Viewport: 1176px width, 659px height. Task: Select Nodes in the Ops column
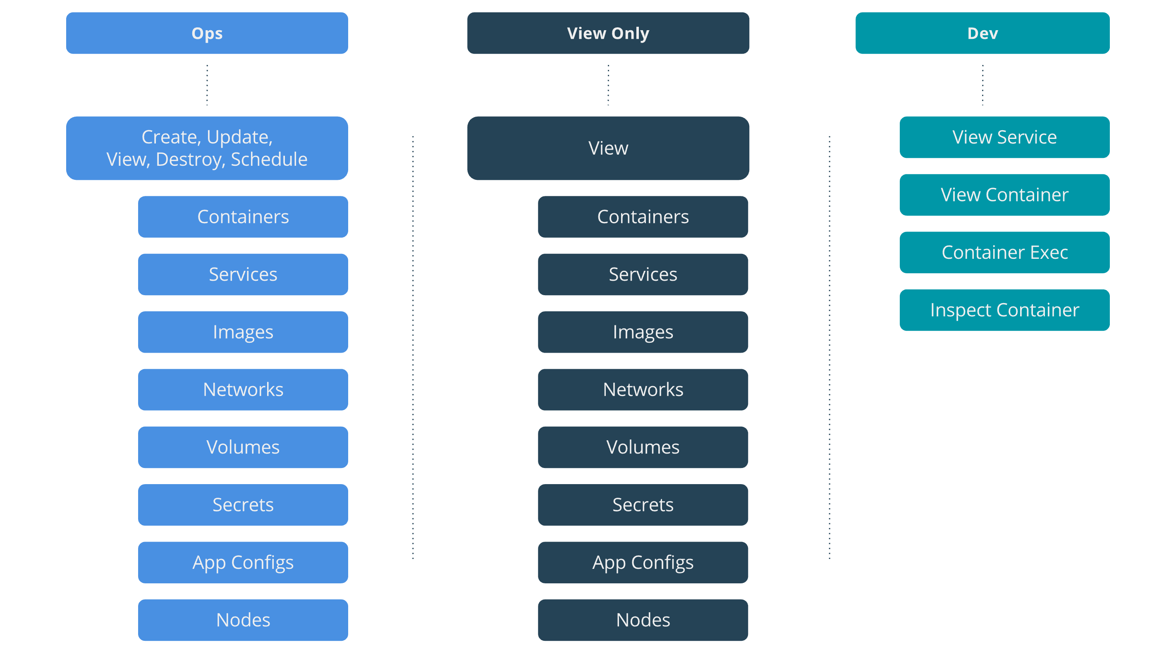pos(243,620)
